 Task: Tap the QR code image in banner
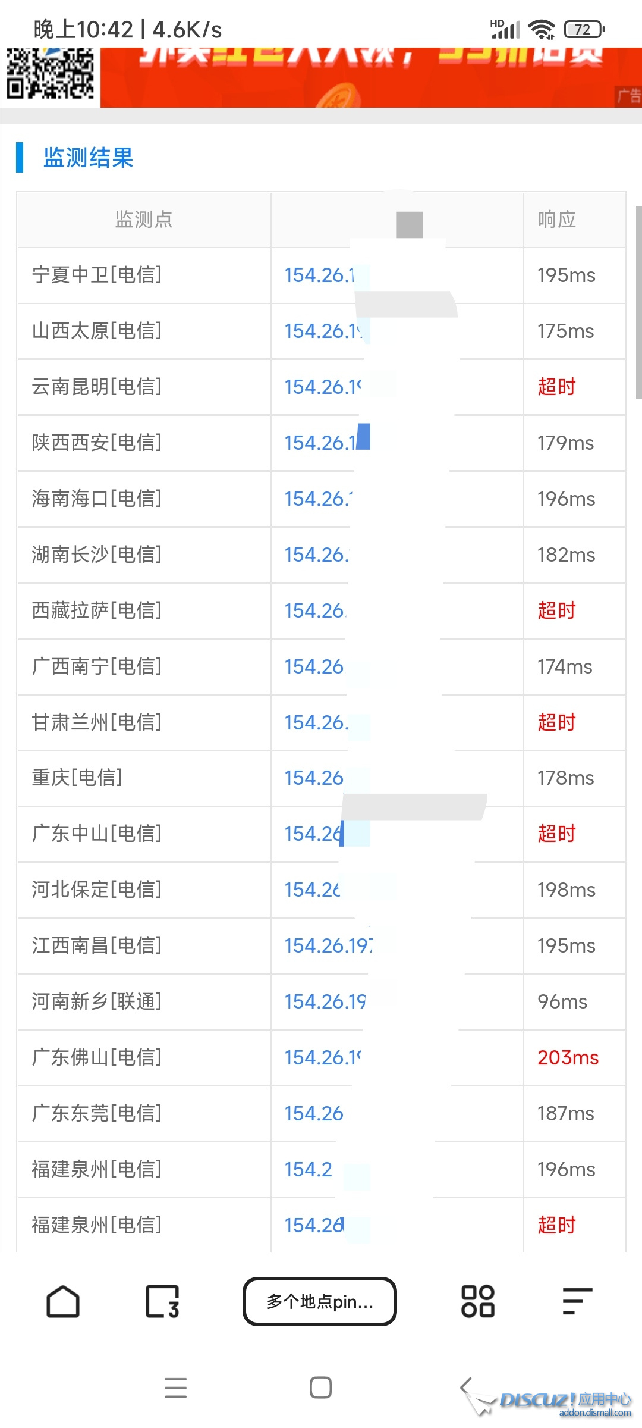click(50, 74)
